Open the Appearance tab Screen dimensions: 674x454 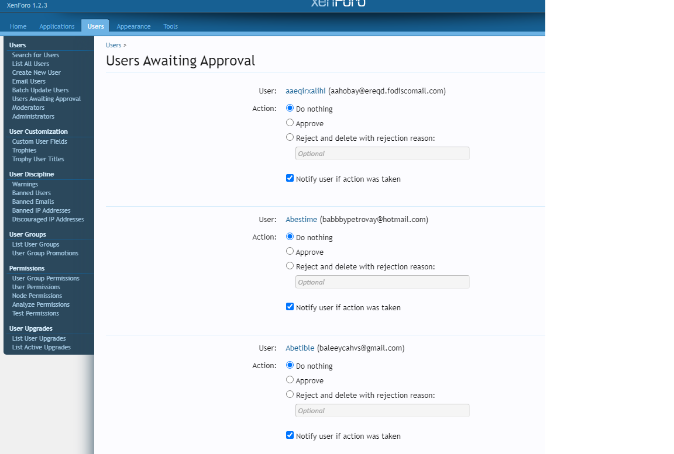[133, 26]
